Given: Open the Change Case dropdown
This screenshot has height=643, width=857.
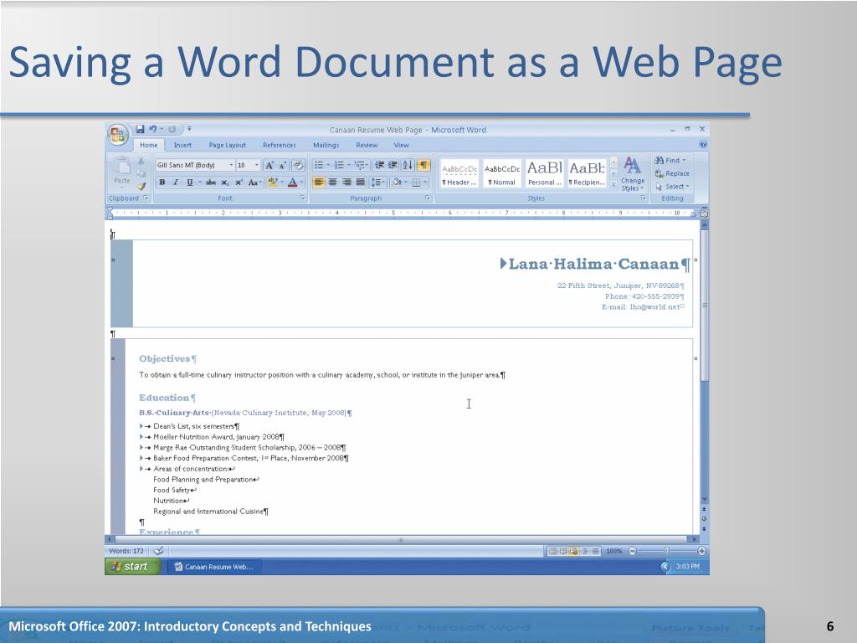Looking at the screenshot, I should click(254, 182).
